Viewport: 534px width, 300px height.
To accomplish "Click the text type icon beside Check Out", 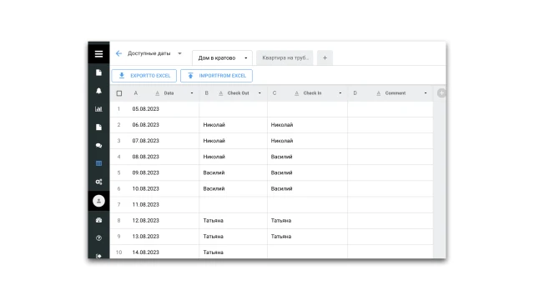I will coord(220,93).
